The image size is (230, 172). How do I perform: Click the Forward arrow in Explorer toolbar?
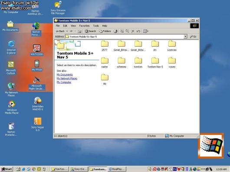[71, 31]
